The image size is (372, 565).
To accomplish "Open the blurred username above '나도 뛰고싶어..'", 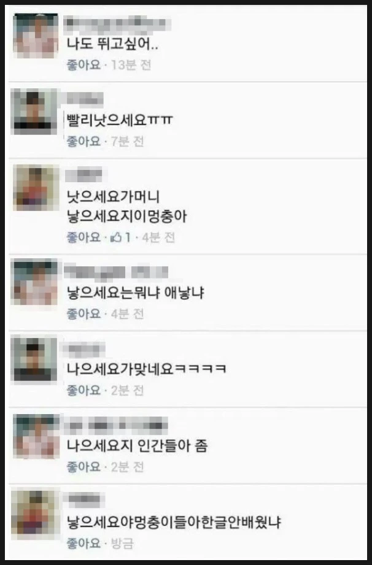I will click(x=117, y=24).
